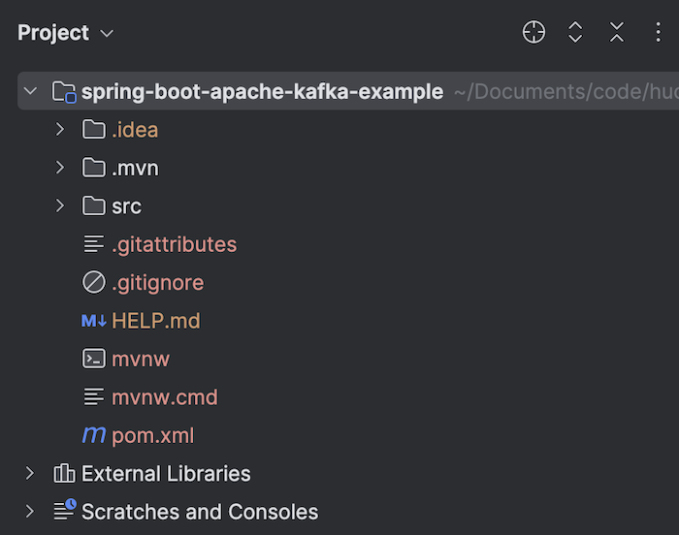Select the Scratches and Consoles label
The image size is (679, 535).
click(x=200, y=512)
